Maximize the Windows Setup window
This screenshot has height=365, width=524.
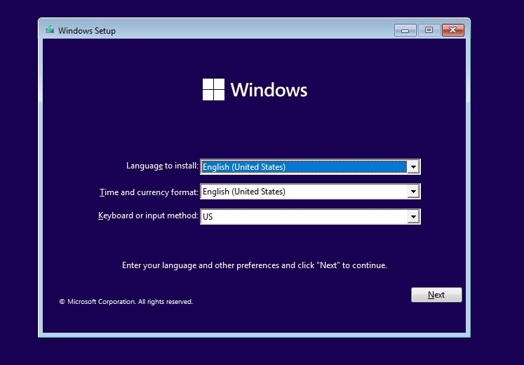coord(429,30)
